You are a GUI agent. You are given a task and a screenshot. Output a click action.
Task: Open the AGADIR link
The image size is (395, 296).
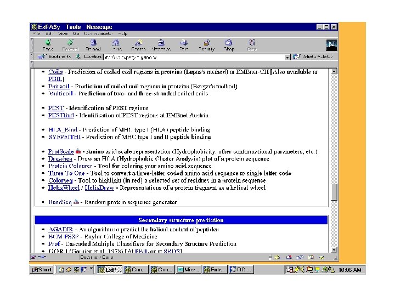tap(60, 230)
